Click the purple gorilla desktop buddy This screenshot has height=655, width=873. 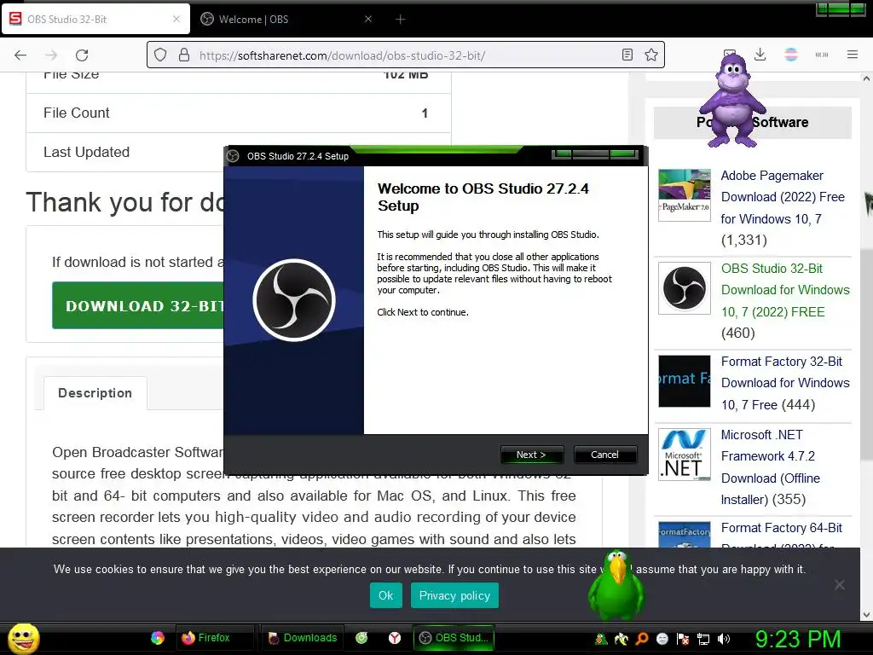tap(732, 101)
